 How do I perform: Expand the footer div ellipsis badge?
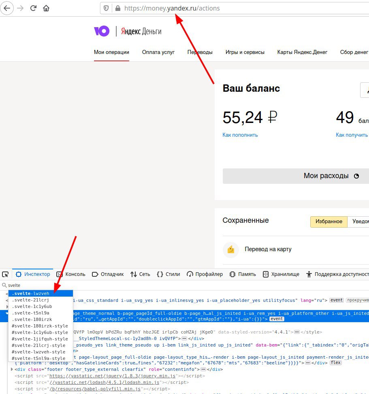[203, 370]
